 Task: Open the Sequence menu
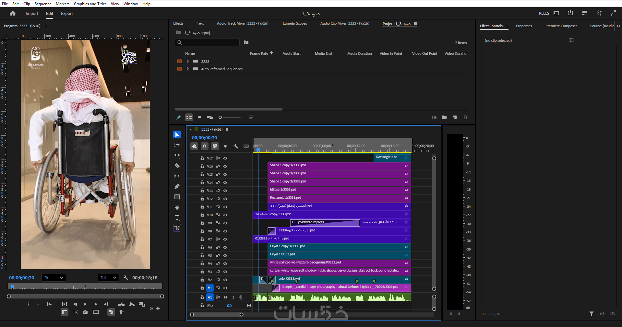click(43, 4)
